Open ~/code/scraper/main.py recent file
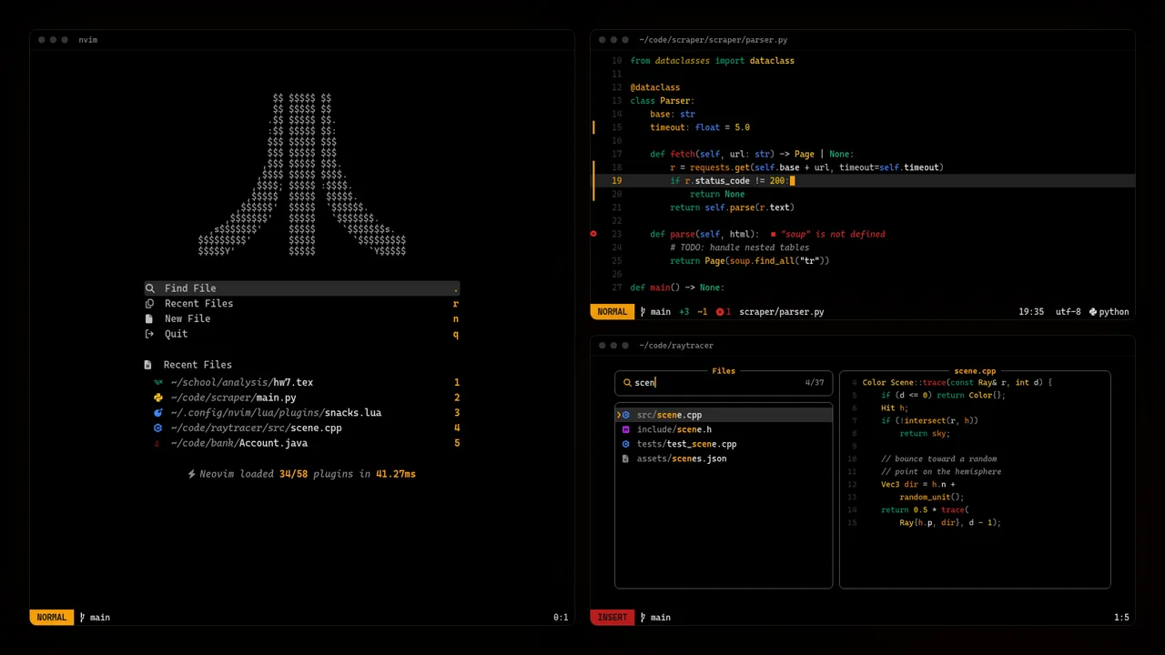The image size is (1165, 655). pyautogui.click(x=307, y=398)
